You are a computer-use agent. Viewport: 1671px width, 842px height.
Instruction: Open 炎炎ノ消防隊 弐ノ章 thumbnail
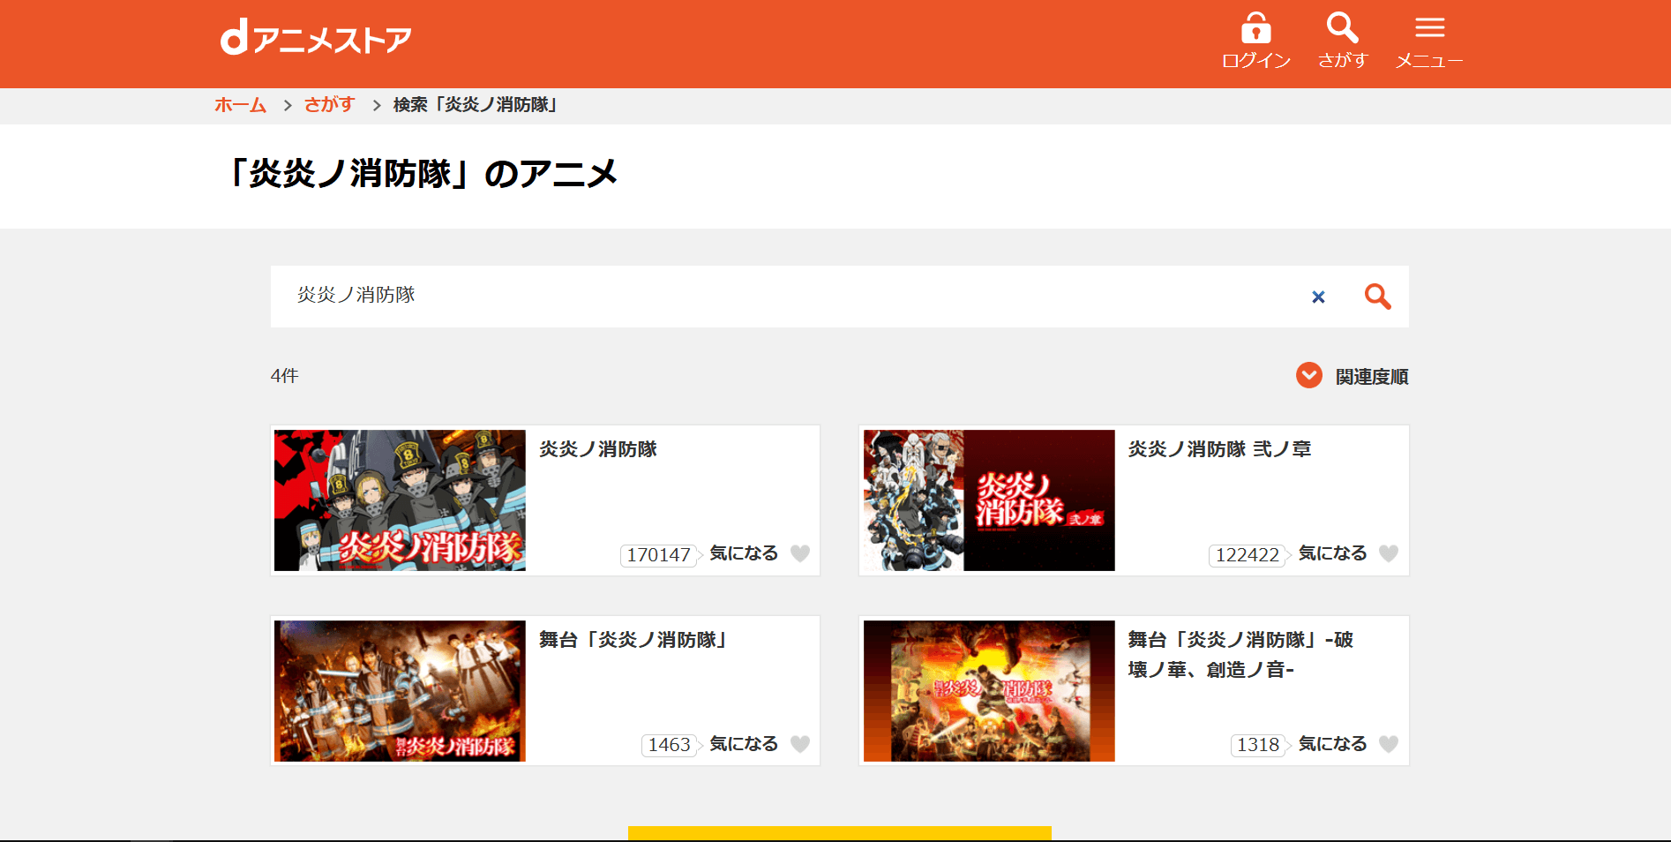tap(989, 500)
